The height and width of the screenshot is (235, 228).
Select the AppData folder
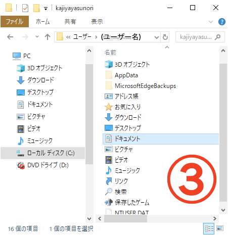click(x=121, y=75)
